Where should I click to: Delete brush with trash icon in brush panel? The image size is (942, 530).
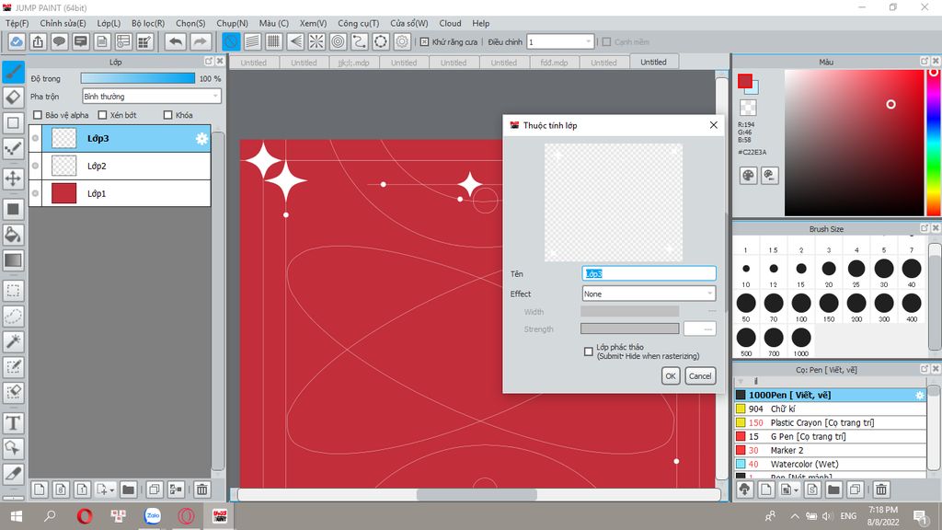click(x=880, y=490)
